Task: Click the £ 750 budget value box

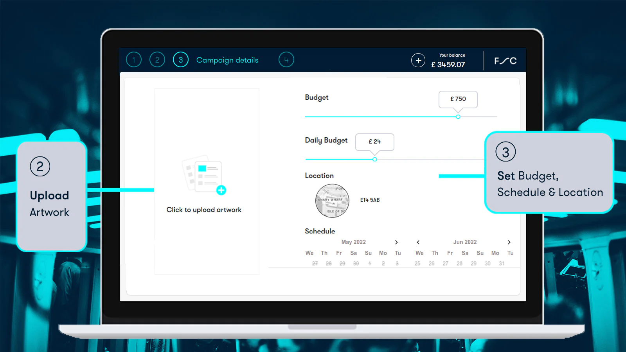Action: [x=458, y=99]
